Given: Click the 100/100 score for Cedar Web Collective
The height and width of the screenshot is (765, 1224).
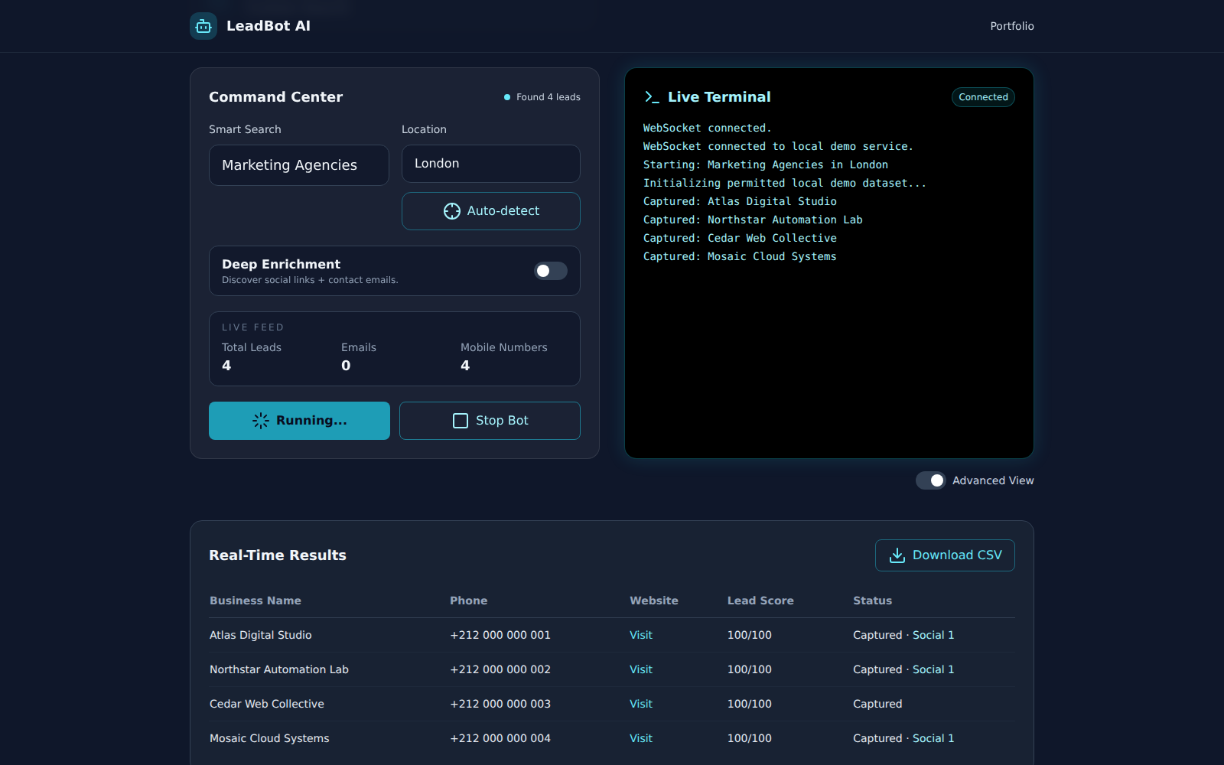Looking at the screenshot, I should pyautogui.click(x=750, y=704).
